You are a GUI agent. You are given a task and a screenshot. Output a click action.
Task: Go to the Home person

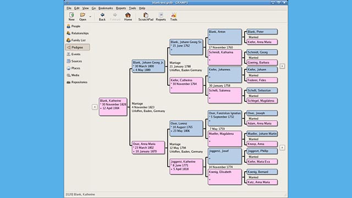click(128, 17)
